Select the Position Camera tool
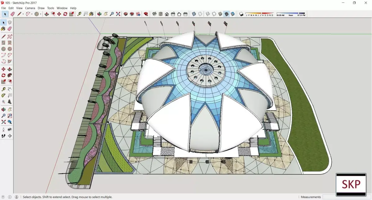372x200 pixels. click(x=3, y=129)
